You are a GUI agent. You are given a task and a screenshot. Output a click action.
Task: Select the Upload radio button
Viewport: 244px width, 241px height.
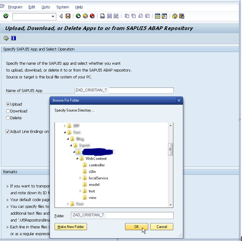(x=8, y=104)
